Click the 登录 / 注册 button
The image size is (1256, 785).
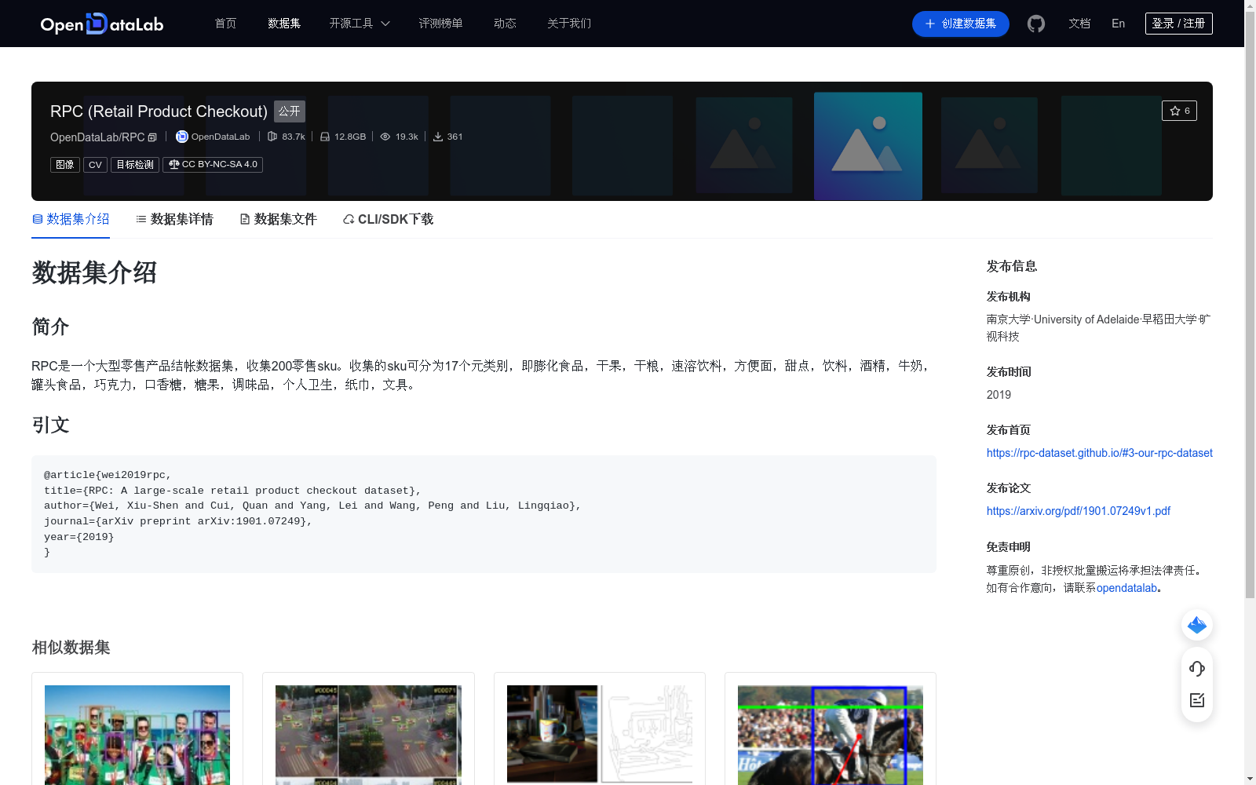tap(1179, 24)
